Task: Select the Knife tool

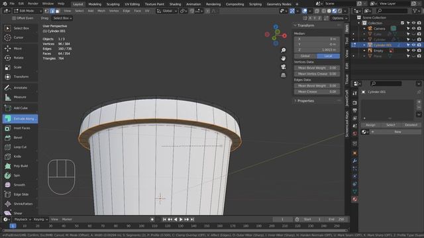Action: tap(20, 157)
